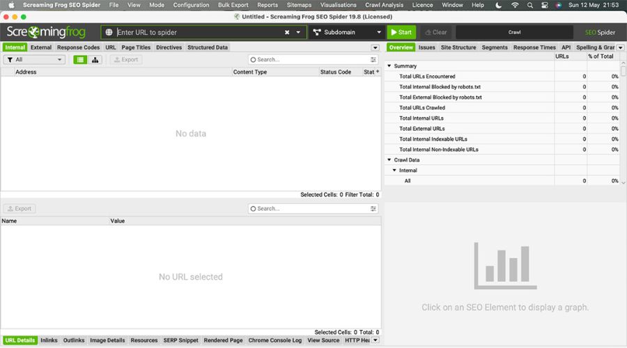Click the plus icon to add columns
Viewport: 627px width, 348px height.
378,72
